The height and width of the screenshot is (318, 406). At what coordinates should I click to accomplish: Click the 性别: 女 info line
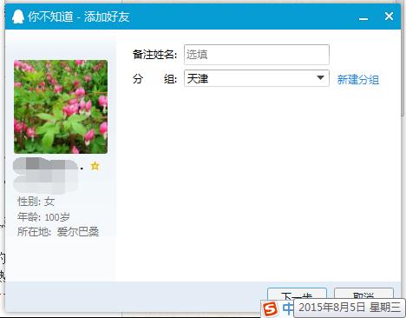tap(36, 202)
